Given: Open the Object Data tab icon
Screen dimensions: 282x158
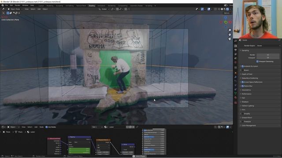Looking at the screenshot, I should (x=236, y=93).
